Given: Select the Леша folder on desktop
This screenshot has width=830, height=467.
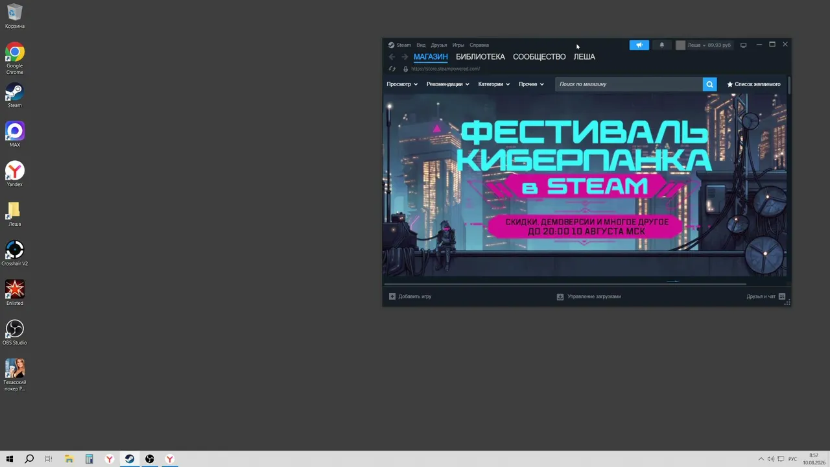Looking at the screenshot, I should [x=14, y=214].
